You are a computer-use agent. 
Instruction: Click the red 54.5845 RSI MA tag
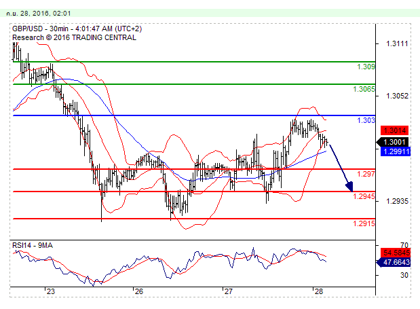(x=396, y=253)
